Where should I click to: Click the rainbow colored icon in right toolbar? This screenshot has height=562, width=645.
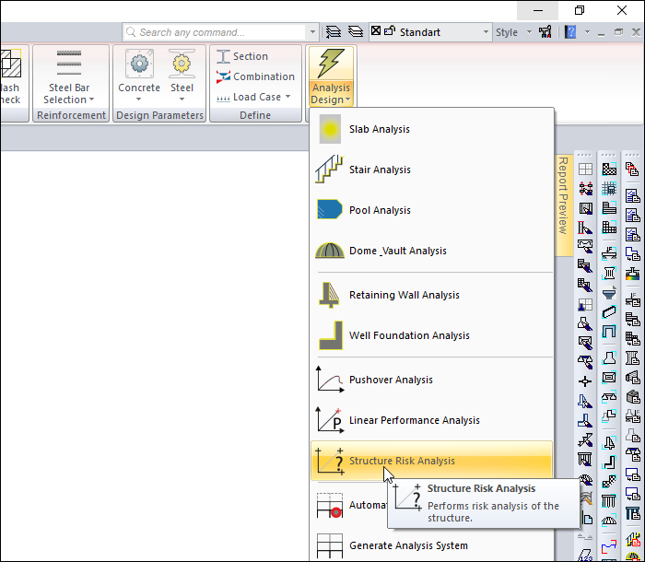pyautogui.click(x=633, y=274)
